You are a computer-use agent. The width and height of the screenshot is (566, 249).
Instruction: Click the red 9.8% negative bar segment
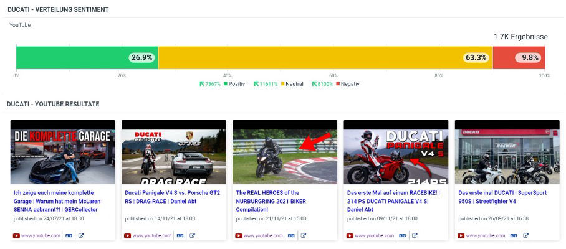point(519,58)
